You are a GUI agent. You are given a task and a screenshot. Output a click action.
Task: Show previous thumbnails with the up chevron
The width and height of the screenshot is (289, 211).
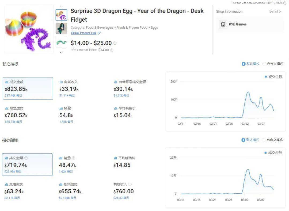61,7
